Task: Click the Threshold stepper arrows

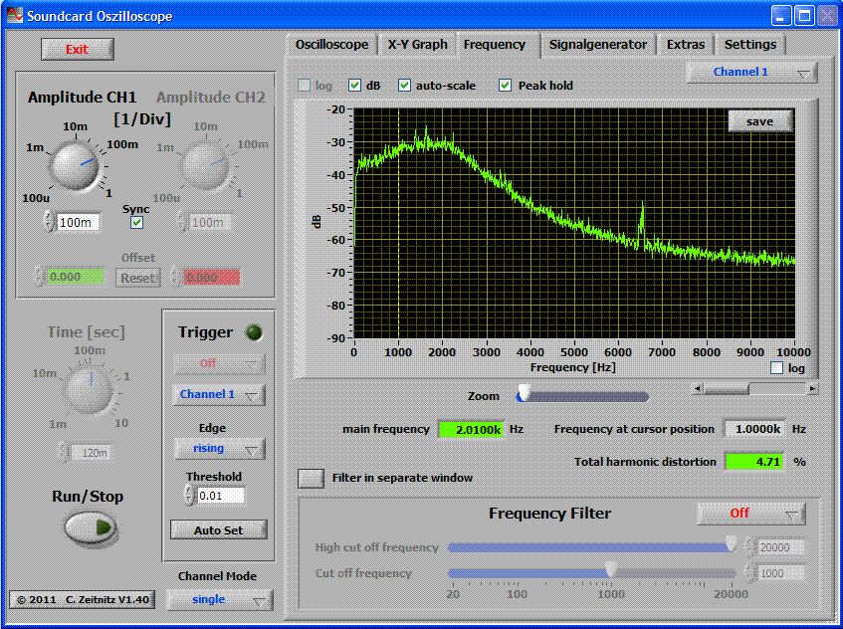Action: coord(190,495)
